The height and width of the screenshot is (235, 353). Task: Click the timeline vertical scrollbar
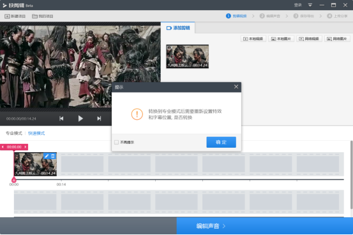[352, 175]
